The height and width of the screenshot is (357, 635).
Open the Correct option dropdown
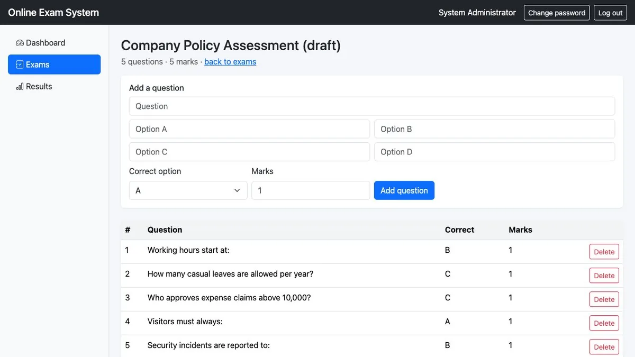pyautogui.click(x=188, y=190)
